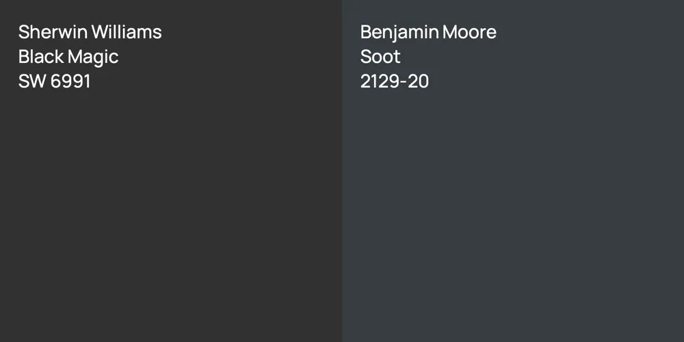Click the SW prefix of the paint code
Viewport: 684px width, 342px height.
pyautogui.click(x=31, y=81)
